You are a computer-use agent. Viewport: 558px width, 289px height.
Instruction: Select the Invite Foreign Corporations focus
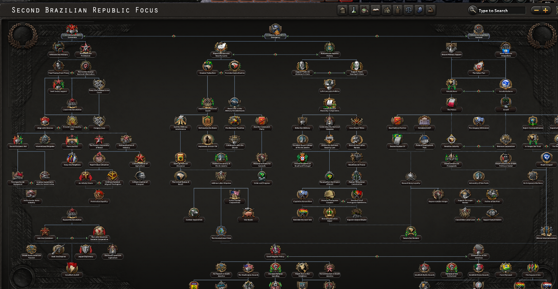[x=235, y=197]
